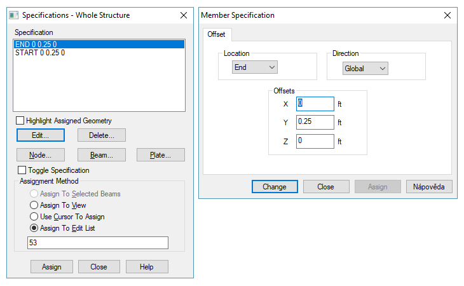
Task: Check the Toggle Specification box
Action: [x=23, y=170]
